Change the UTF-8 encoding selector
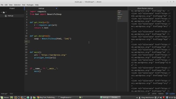 154,94
